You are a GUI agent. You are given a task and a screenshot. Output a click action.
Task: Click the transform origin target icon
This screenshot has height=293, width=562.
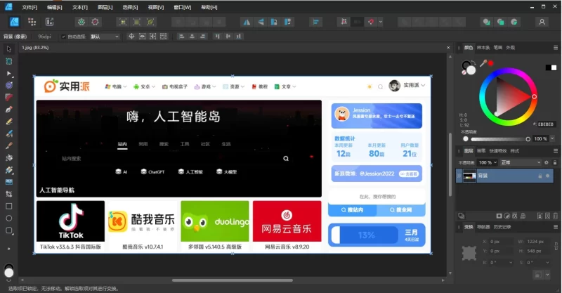tap(131, 37)
